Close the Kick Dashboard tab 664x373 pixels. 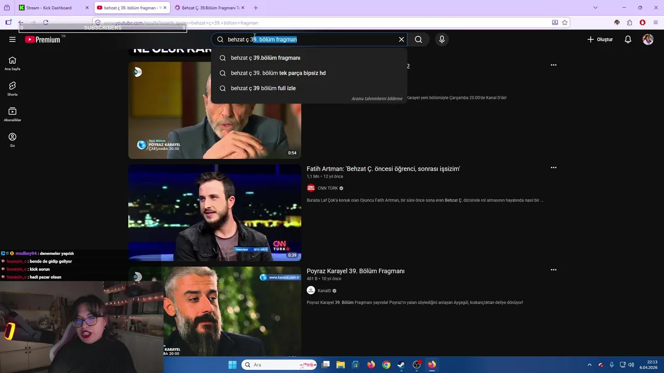(87, 8)
